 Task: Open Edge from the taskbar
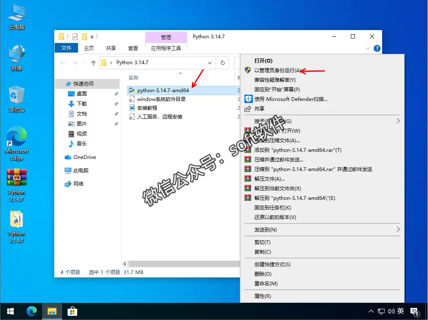(x=32, y=311)
